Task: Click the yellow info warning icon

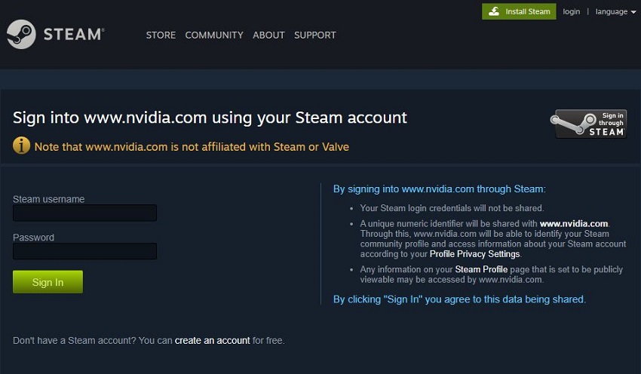Action: coord(21,146)
